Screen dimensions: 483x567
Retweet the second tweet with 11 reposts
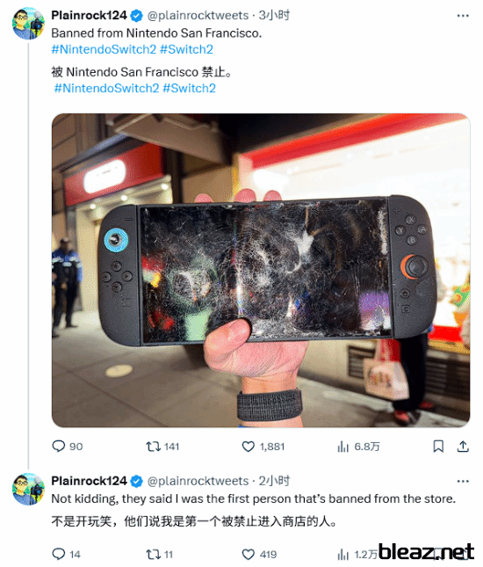159,554
